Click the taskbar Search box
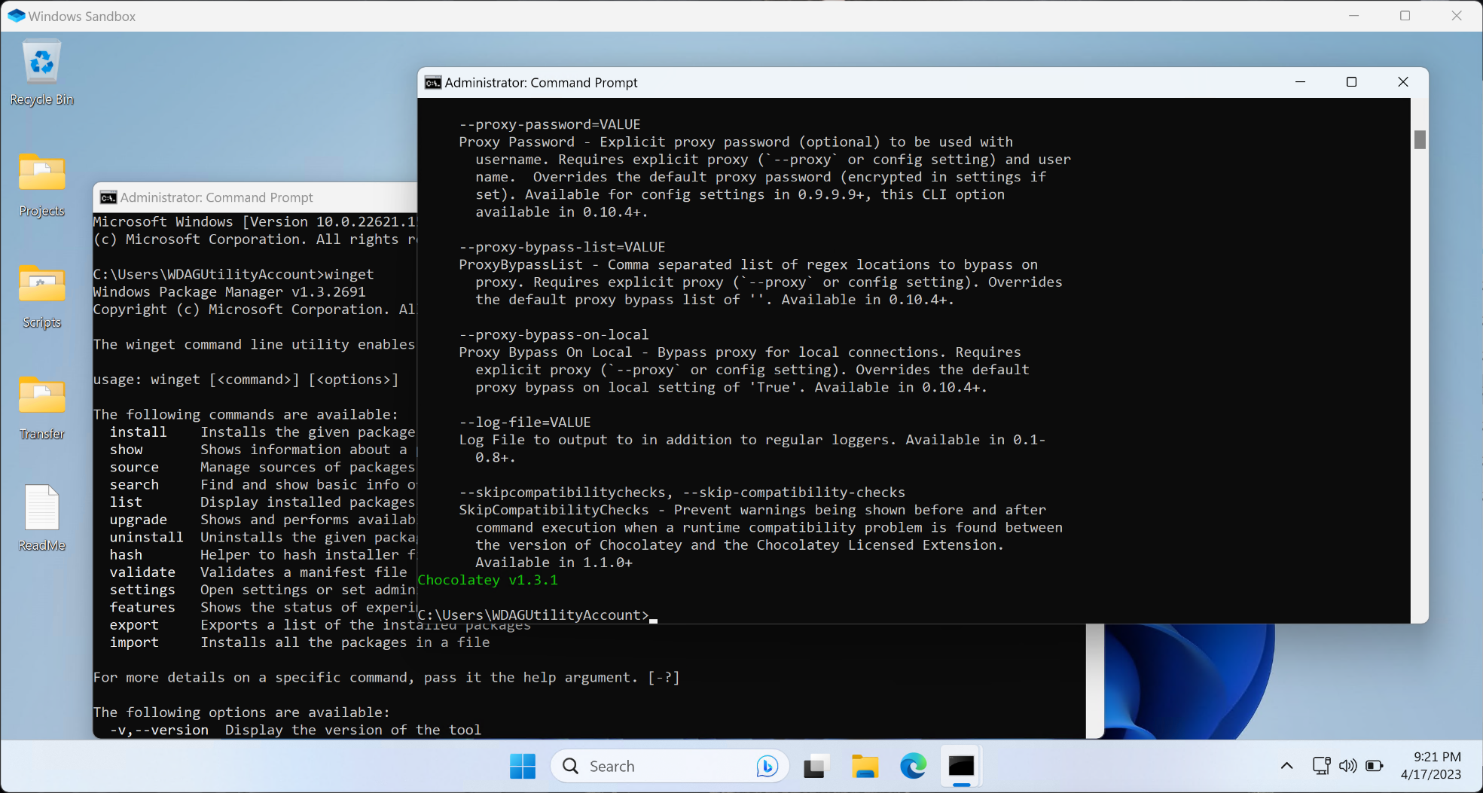Viewport: 1483px width, 793px height. coord(670,767)
